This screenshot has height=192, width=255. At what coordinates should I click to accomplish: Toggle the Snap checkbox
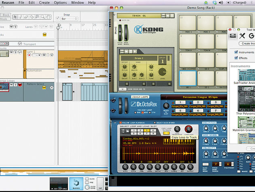[x=57, y=18]
